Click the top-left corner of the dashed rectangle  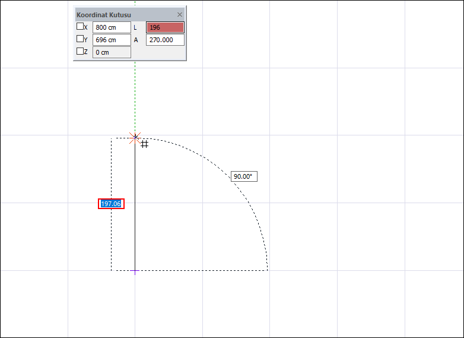coord(112,139)
